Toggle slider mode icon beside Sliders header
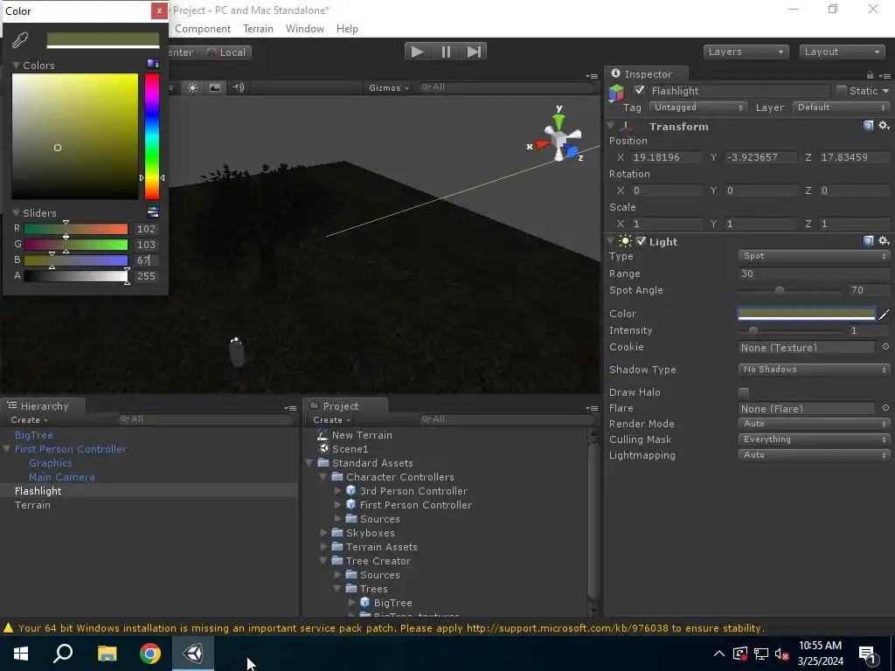895x671 pixels. click(152, 212)
